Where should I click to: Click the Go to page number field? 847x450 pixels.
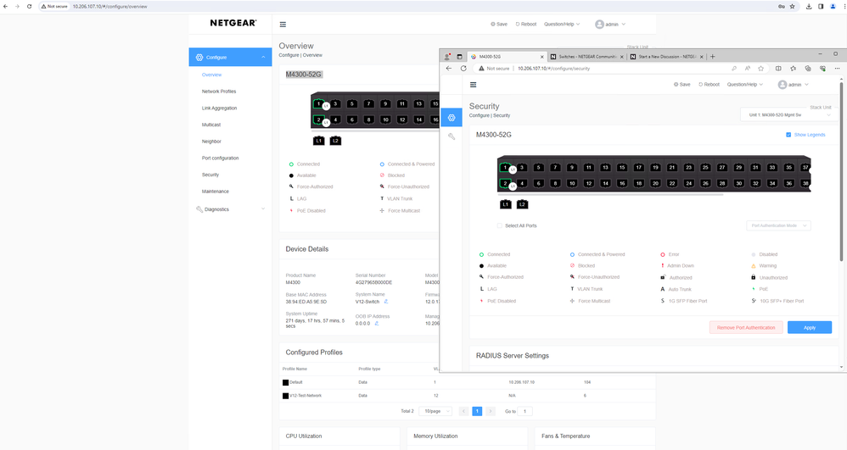[x=525, y=411]
